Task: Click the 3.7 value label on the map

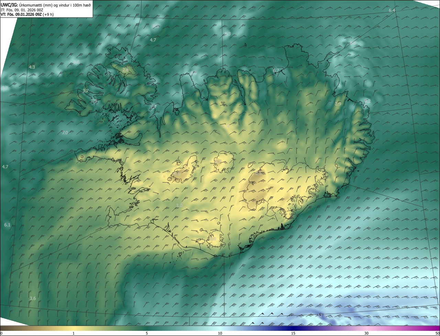Action: pyautogui.click(x=86, y=91)
